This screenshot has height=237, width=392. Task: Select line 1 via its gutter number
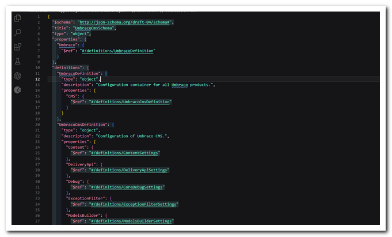point(39,17)
